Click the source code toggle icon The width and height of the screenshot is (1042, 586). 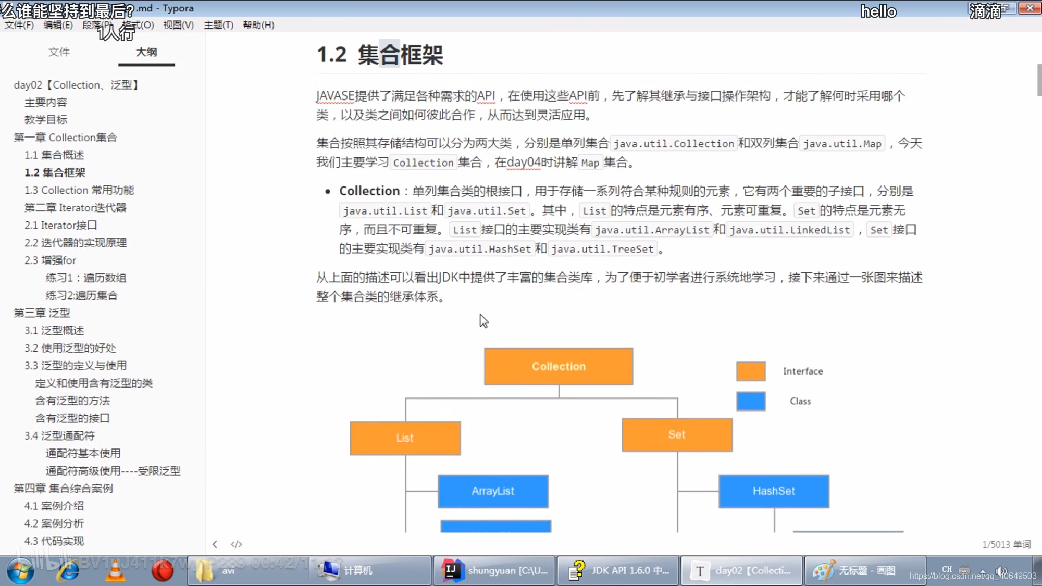(x=236, y=544)
